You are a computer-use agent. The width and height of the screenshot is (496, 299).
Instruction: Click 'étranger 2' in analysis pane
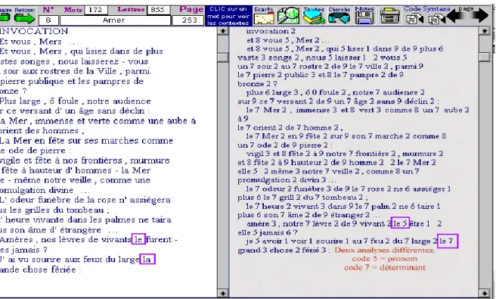tap(350, 215)
